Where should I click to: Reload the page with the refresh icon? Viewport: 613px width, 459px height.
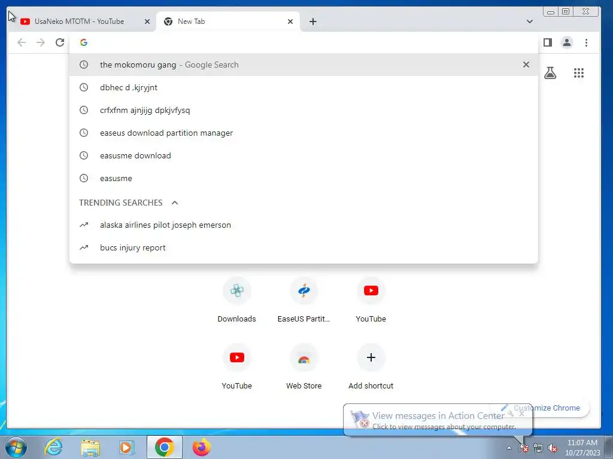pyautogui.click(x=60, y=42)
